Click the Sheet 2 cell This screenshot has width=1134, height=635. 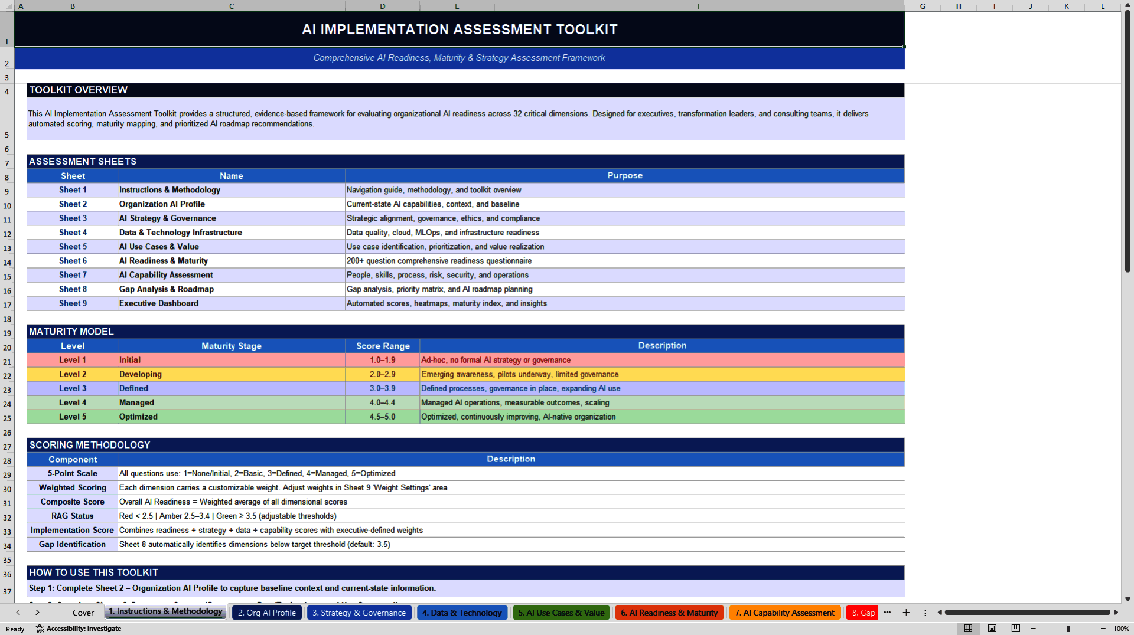click(73, 204)
